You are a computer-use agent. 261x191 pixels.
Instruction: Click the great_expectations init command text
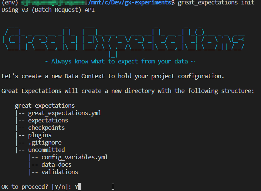click(x=216, y=3)
